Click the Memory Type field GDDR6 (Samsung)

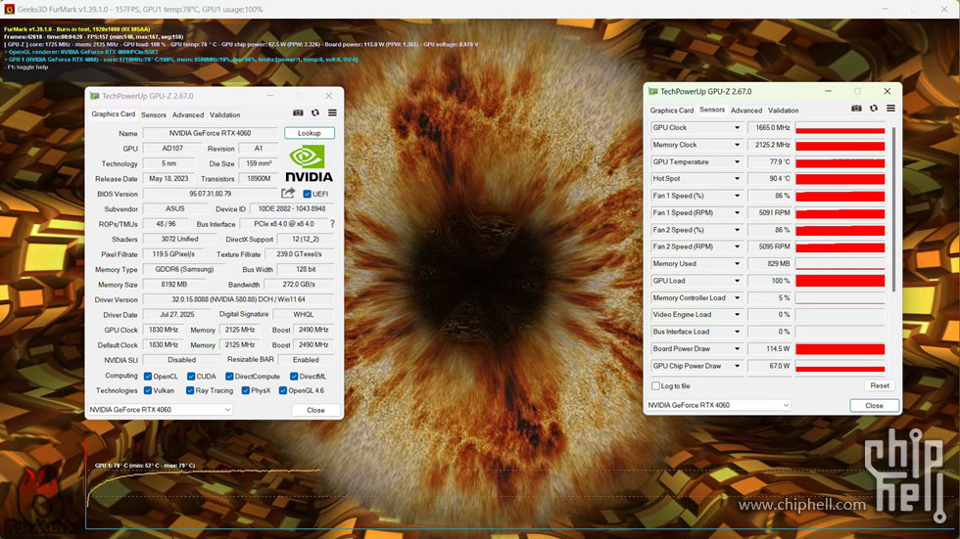[184, 270]
